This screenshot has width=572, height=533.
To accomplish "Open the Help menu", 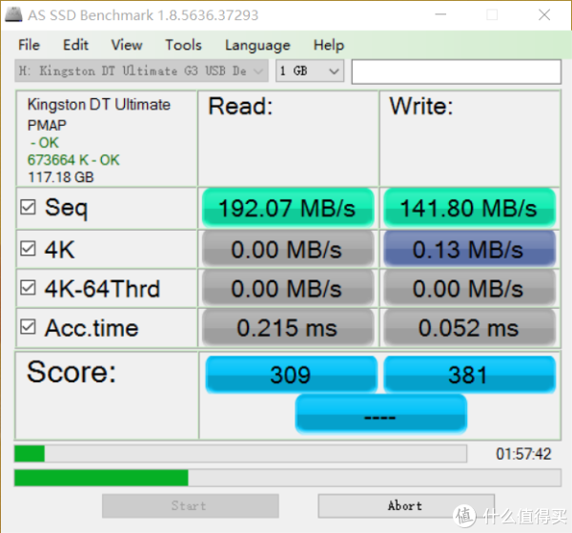I will 329,45.
